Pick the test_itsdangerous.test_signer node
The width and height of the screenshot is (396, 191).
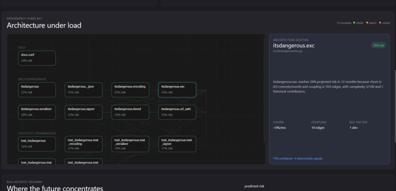coord(177,144)
